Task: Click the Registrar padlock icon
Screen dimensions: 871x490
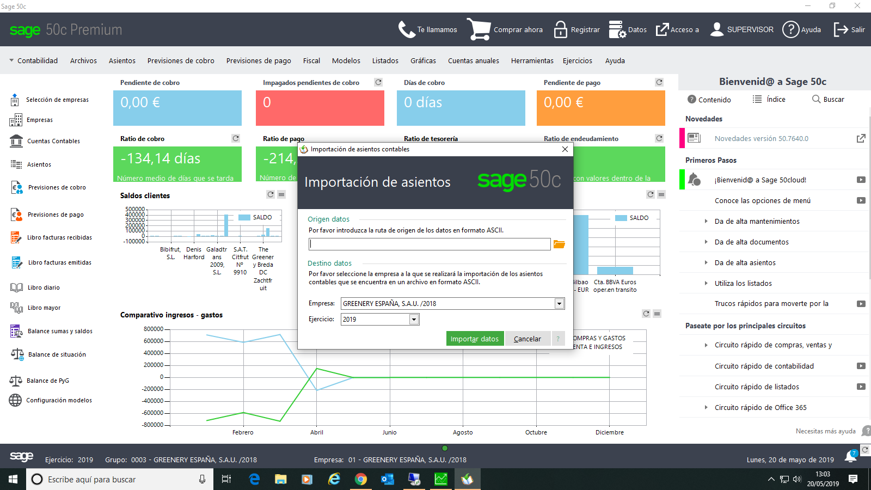Action: click(x=560, y=29)
